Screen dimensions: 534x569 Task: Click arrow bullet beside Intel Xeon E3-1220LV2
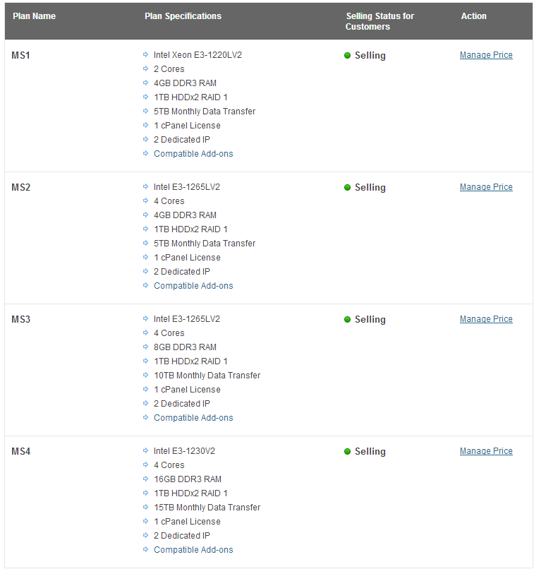pos(145,54)
